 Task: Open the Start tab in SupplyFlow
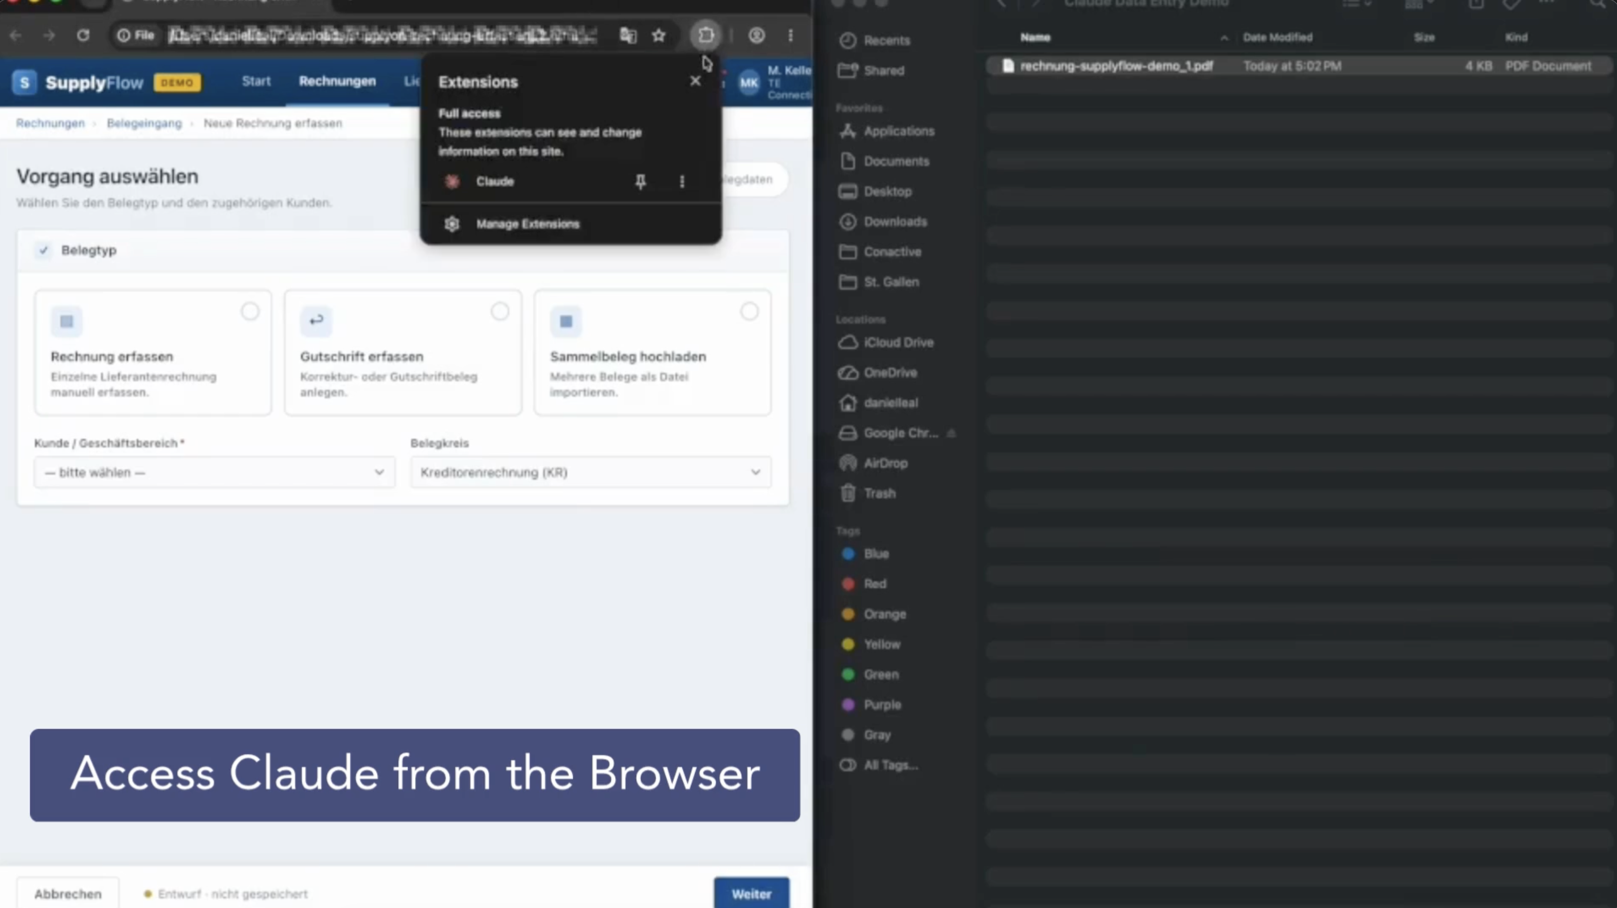pyautogui.click(x=256, y=81)
